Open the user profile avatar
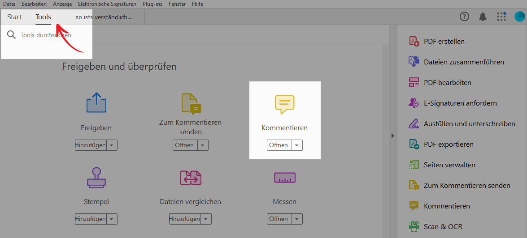527x238 pixels. coord(520,17)
